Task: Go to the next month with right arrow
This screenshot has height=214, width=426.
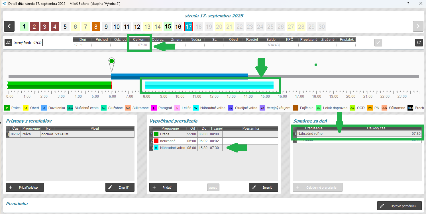Action: click(x=418, y=27)
